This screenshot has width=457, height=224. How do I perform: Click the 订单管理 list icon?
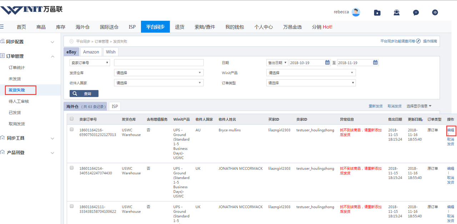point(2,56)
